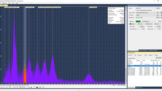
Task: Click the Edit Nuclide button
Action: [158, 58]
